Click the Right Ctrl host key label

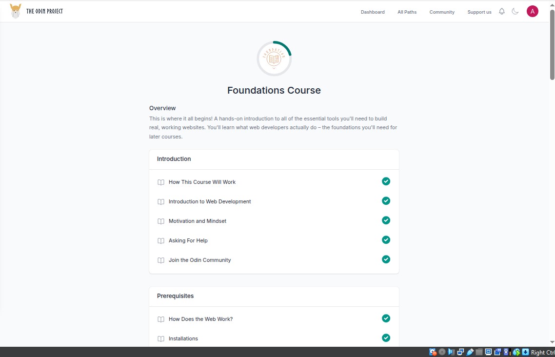(543, 353)
